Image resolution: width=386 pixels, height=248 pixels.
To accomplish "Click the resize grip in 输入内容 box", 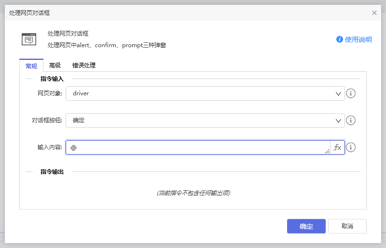I will [x=327, y=151].
